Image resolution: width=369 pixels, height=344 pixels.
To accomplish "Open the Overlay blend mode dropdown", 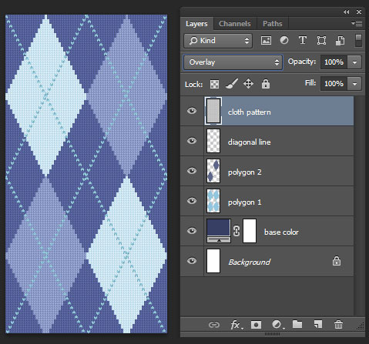I will pos(233,62).
